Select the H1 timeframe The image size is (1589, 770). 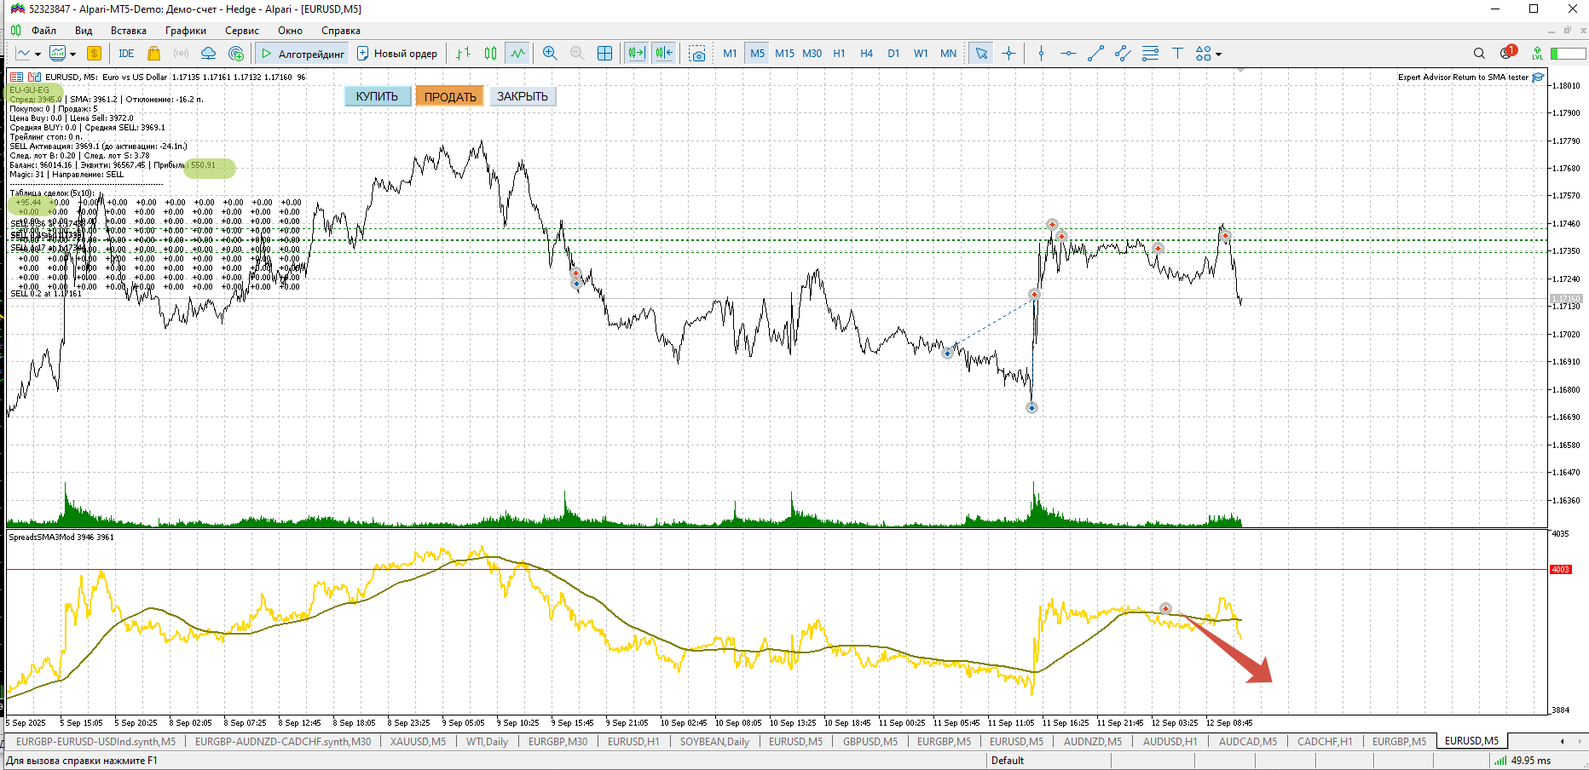[839, 54]
